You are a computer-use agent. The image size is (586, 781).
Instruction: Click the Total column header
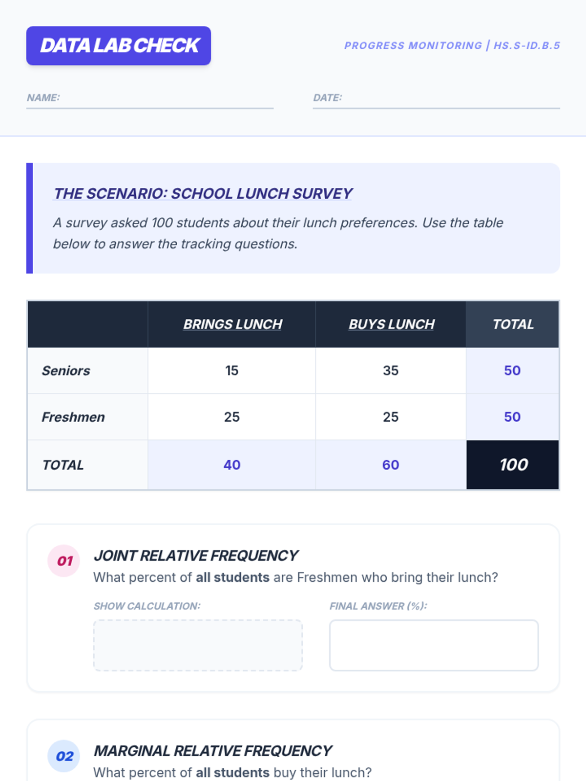tap(513, 324)
